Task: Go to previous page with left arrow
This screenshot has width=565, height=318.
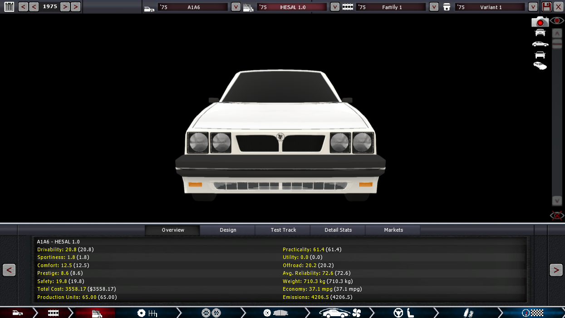Action: pos(9,270)
